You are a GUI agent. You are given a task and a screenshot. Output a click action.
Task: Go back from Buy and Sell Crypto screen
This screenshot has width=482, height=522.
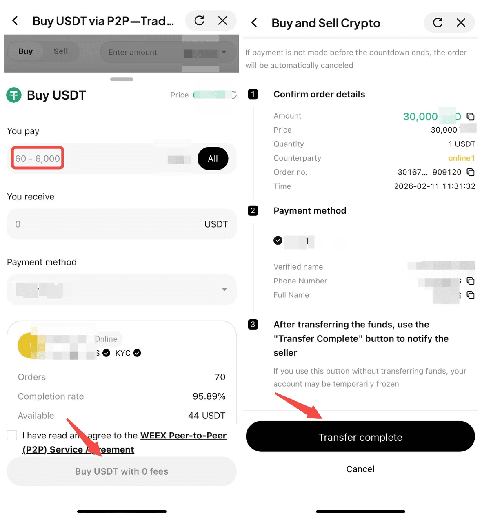tap(254, 23)
